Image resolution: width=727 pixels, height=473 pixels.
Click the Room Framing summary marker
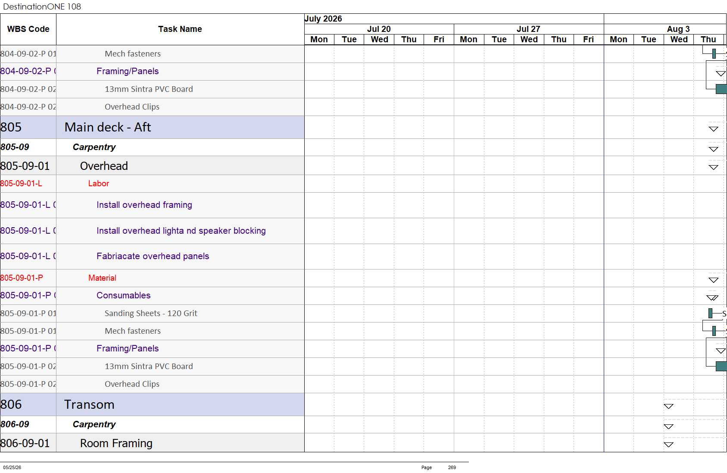tap(668, 445)
